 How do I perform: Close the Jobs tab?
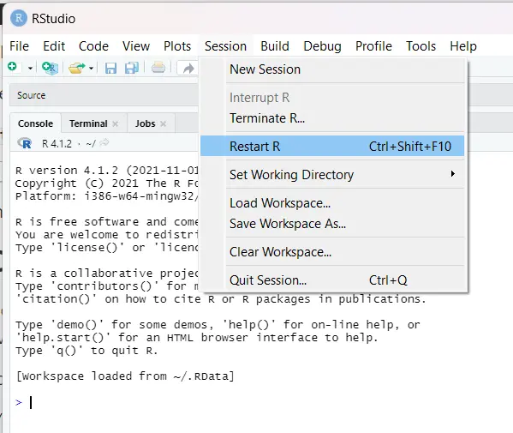(163, 123)
